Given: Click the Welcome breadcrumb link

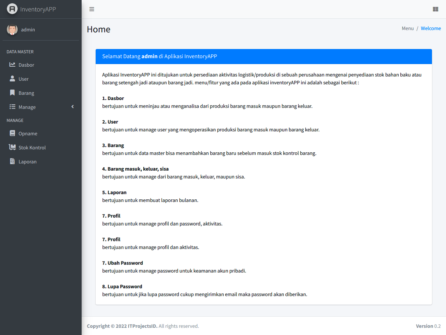Looking at the screenshot, I should [x=431, y=28].
